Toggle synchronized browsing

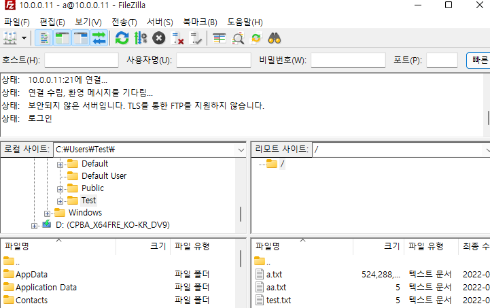pos(256,38)
